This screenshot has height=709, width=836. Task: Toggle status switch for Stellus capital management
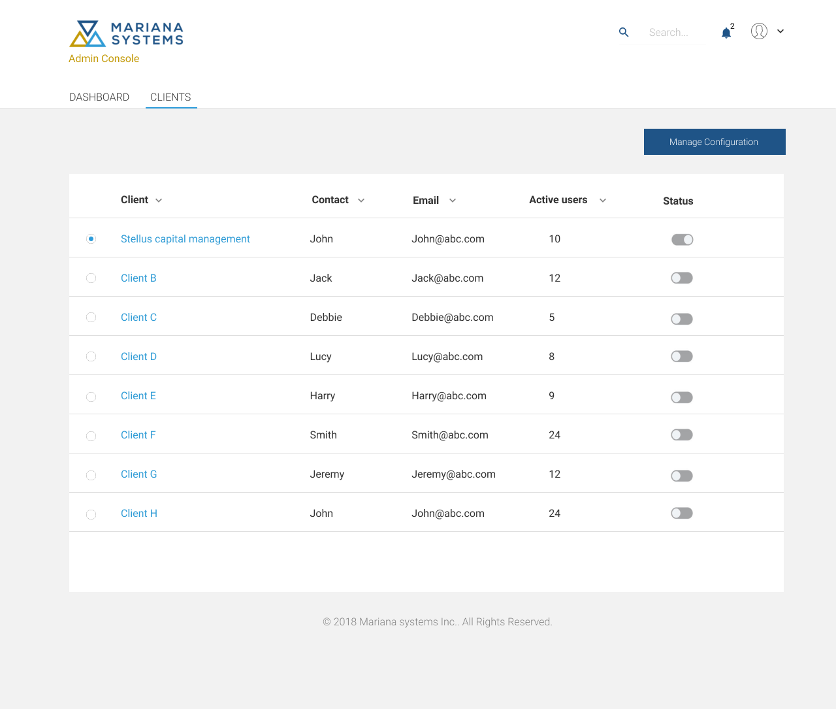682,240
